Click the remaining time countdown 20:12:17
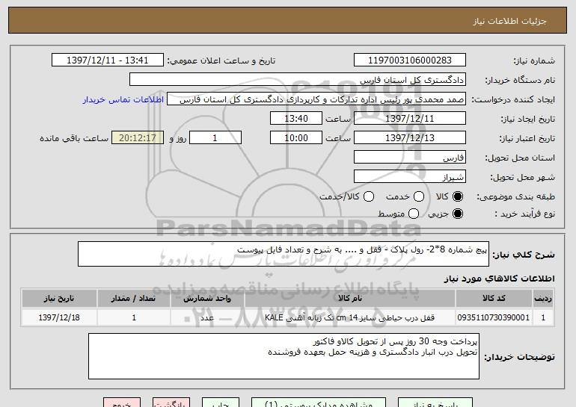 138,138
